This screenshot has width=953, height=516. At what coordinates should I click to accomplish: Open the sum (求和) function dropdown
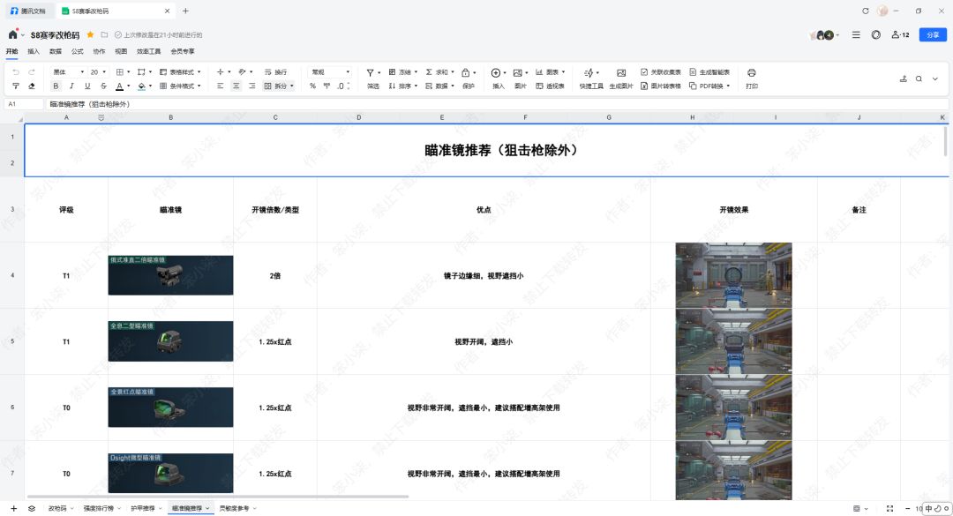click(440, 71)
